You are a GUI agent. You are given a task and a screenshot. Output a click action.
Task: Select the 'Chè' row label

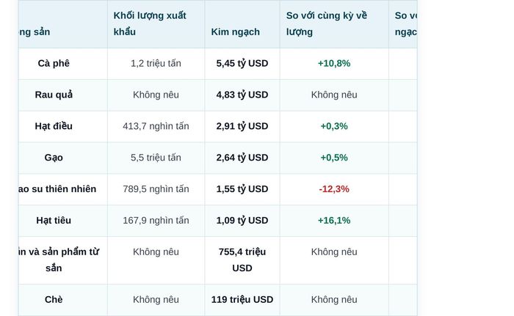(54, 299)
